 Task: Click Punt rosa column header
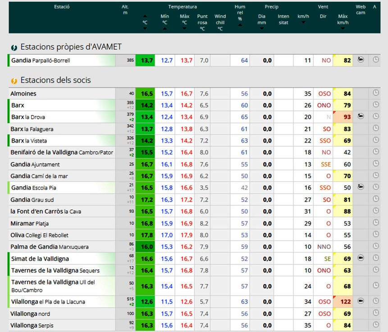202,22
